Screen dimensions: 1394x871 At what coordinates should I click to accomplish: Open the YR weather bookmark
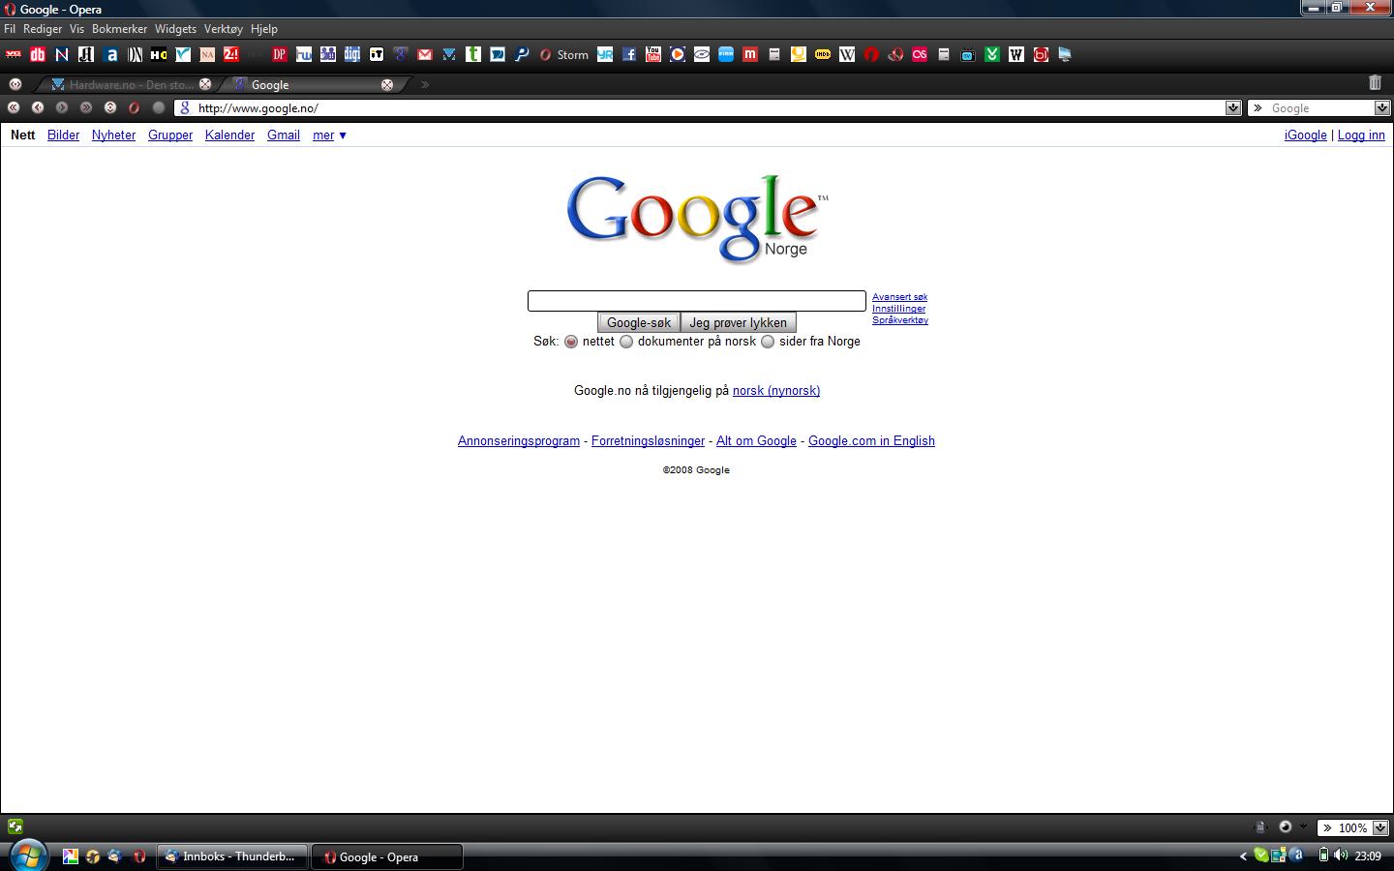point(605,55)
